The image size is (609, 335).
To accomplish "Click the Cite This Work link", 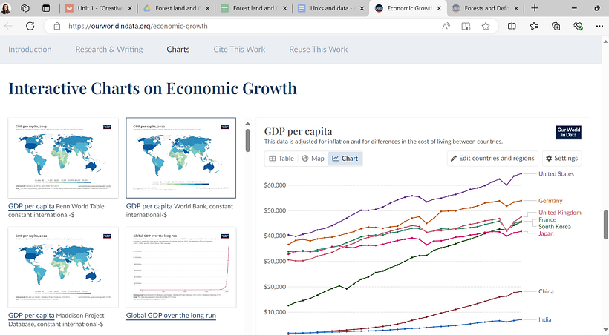I will tap(239, 49).
